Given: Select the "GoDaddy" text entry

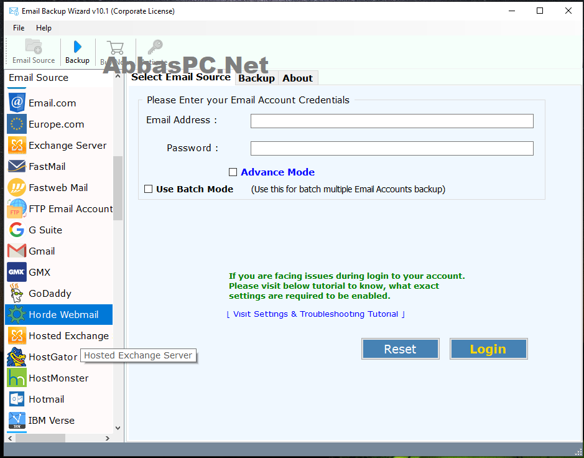Looking at the screenshot, I should pyautogui.click(x=50, y=294).
